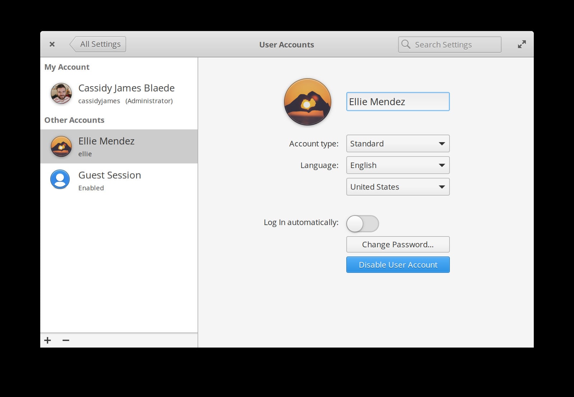Viewport: 574px width, 397px height.
Task: Expand the Language dropdown set to English
Action: [x=397, y=165]
